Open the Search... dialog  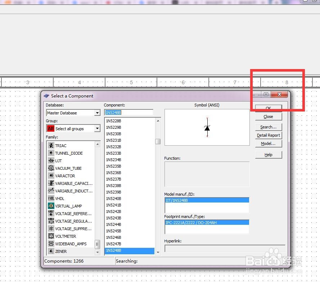tap(269, 127)
